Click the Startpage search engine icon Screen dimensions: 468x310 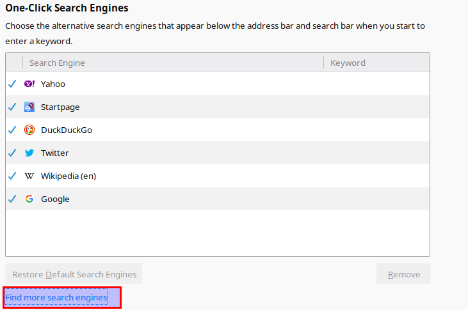point(29,107)
